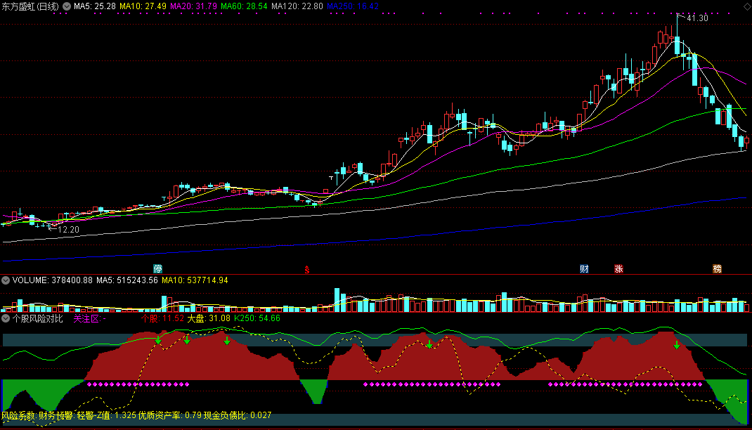Click the last green arrow signal in the risk panel
This screenshot has height=430, width=752.
(677, 345)
